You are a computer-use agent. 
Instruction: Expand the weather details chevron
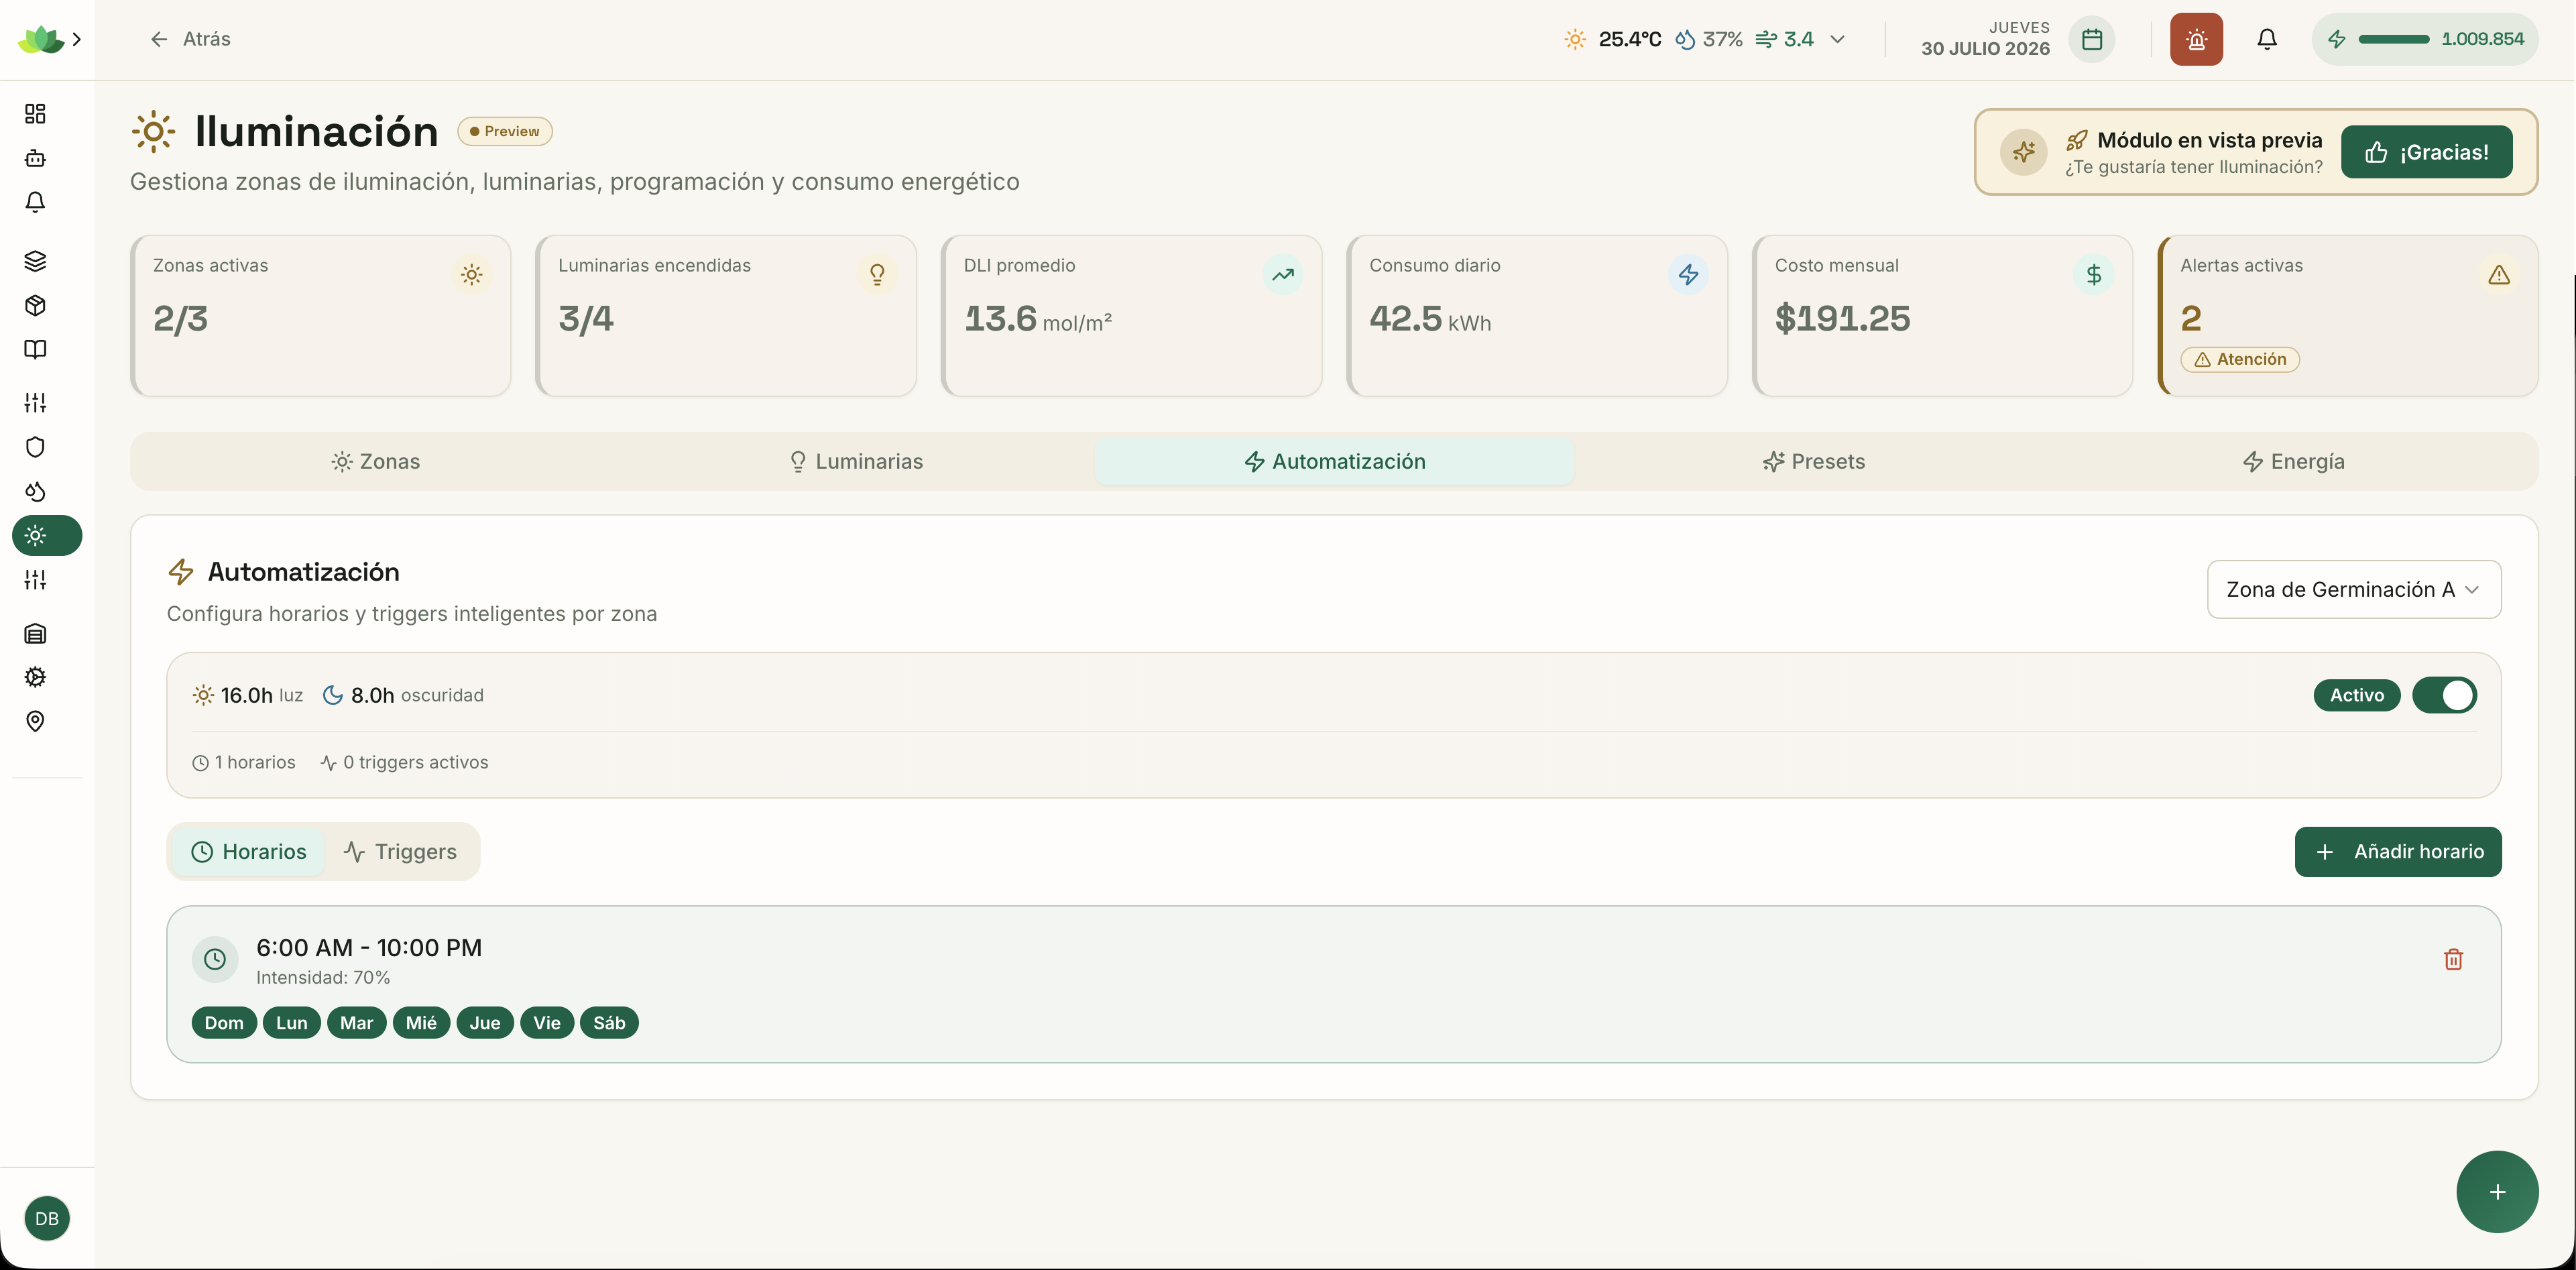[x=1837, y=39]
